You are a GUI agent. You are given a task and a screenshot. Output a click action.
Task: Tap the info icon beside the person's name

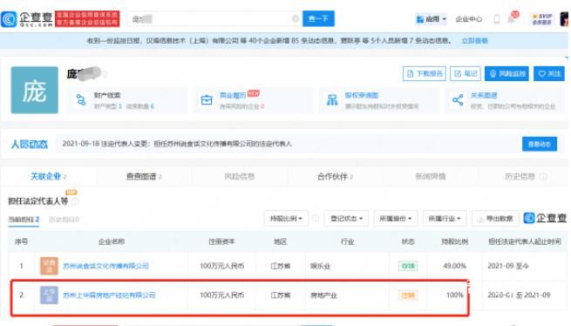click(105, 74)
